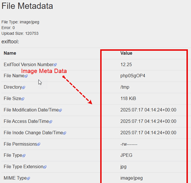Click the Name column header

[x=10, y=53]
